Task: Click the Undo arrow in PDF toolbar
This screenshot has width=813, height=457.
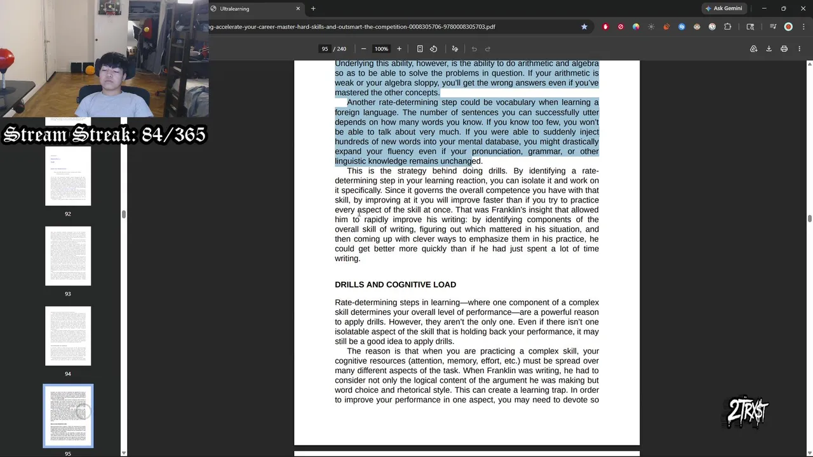Action: (474, 49)
